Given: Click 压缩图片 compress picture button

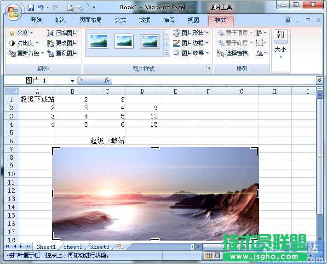Looking at the screenshot, I should (62, 33).
